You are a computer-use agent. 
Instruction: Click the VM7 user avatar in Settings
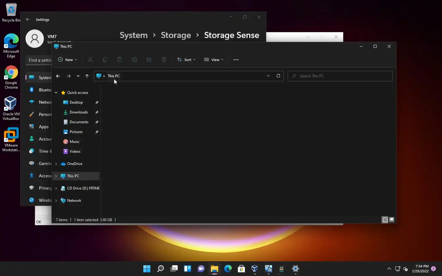[35, 39]
